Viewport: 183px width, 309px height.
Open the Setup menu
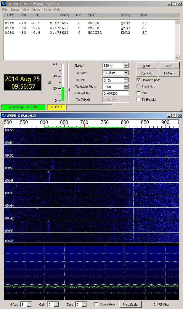(x=15, y=9)
